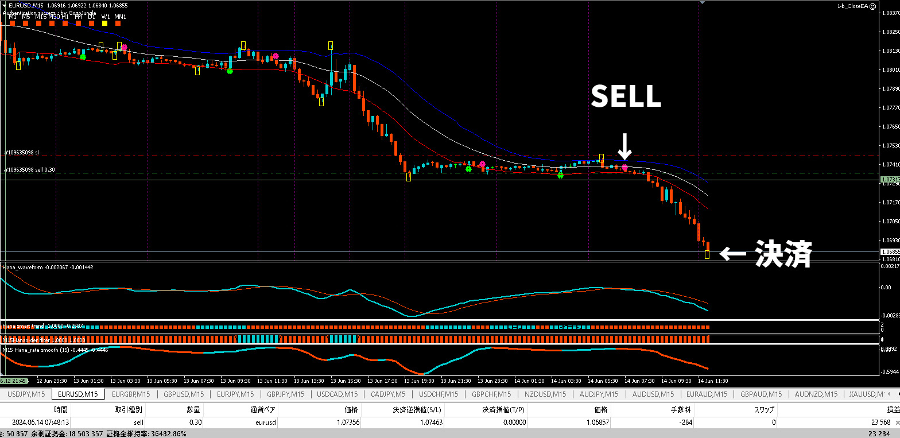Screen dimensions: 900x438
Task: Switch to the USDJPY,M15 chart tab
Action: [x=26, y=394]
